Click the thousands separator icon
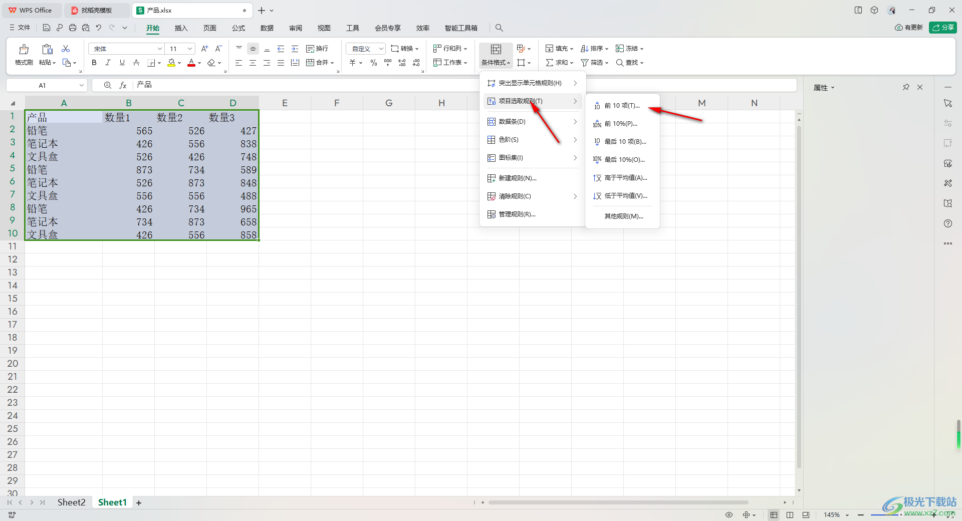Image resolution: width=962 pixels, height=521 pixels. [388, 63]
